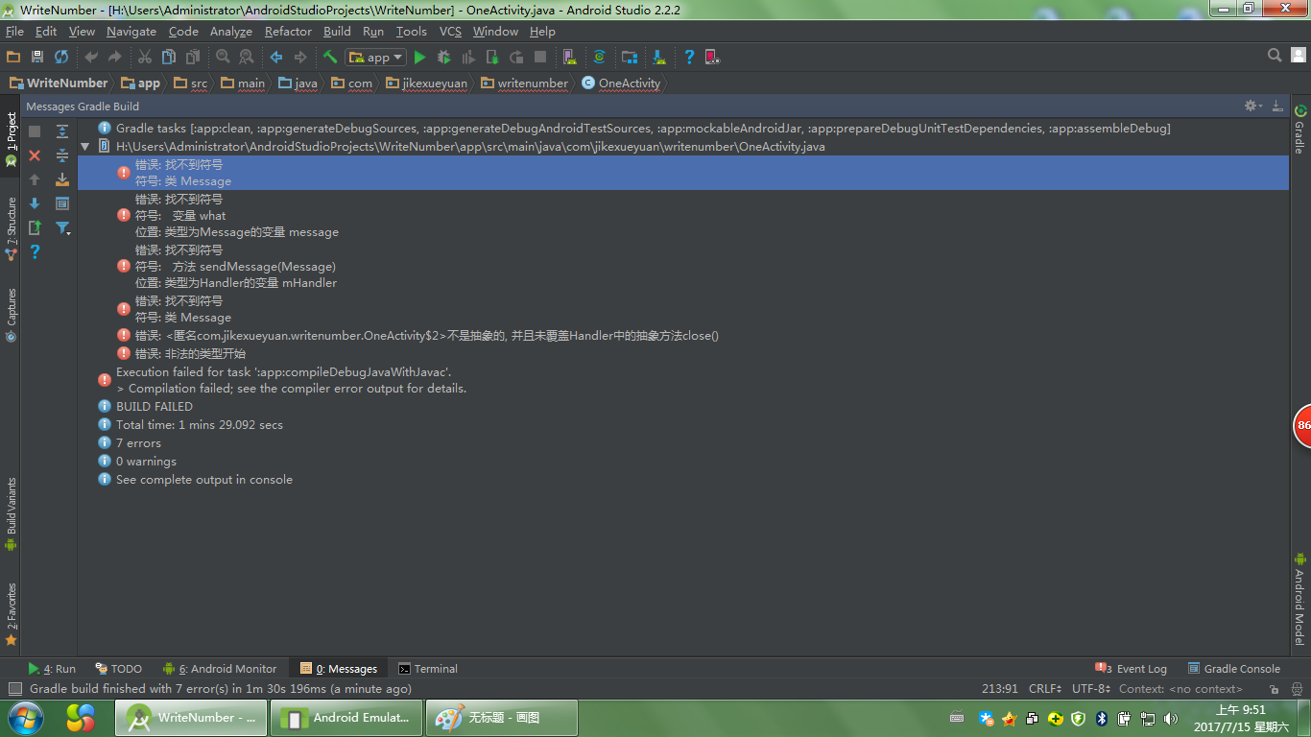The width and height of the screenshot is (1311, 737).
Task: Open the Project Structure toolbar icon
Action: click(630, 58)
